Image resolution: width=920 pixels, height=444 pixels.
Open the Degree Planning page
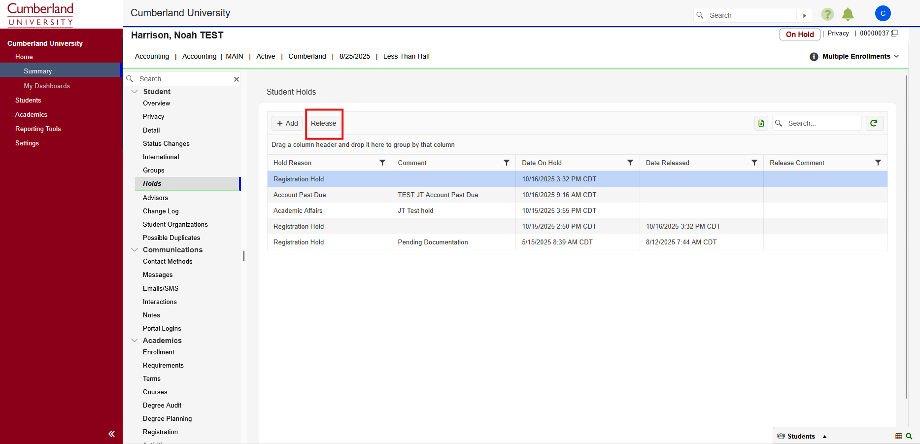coord(168,418)
